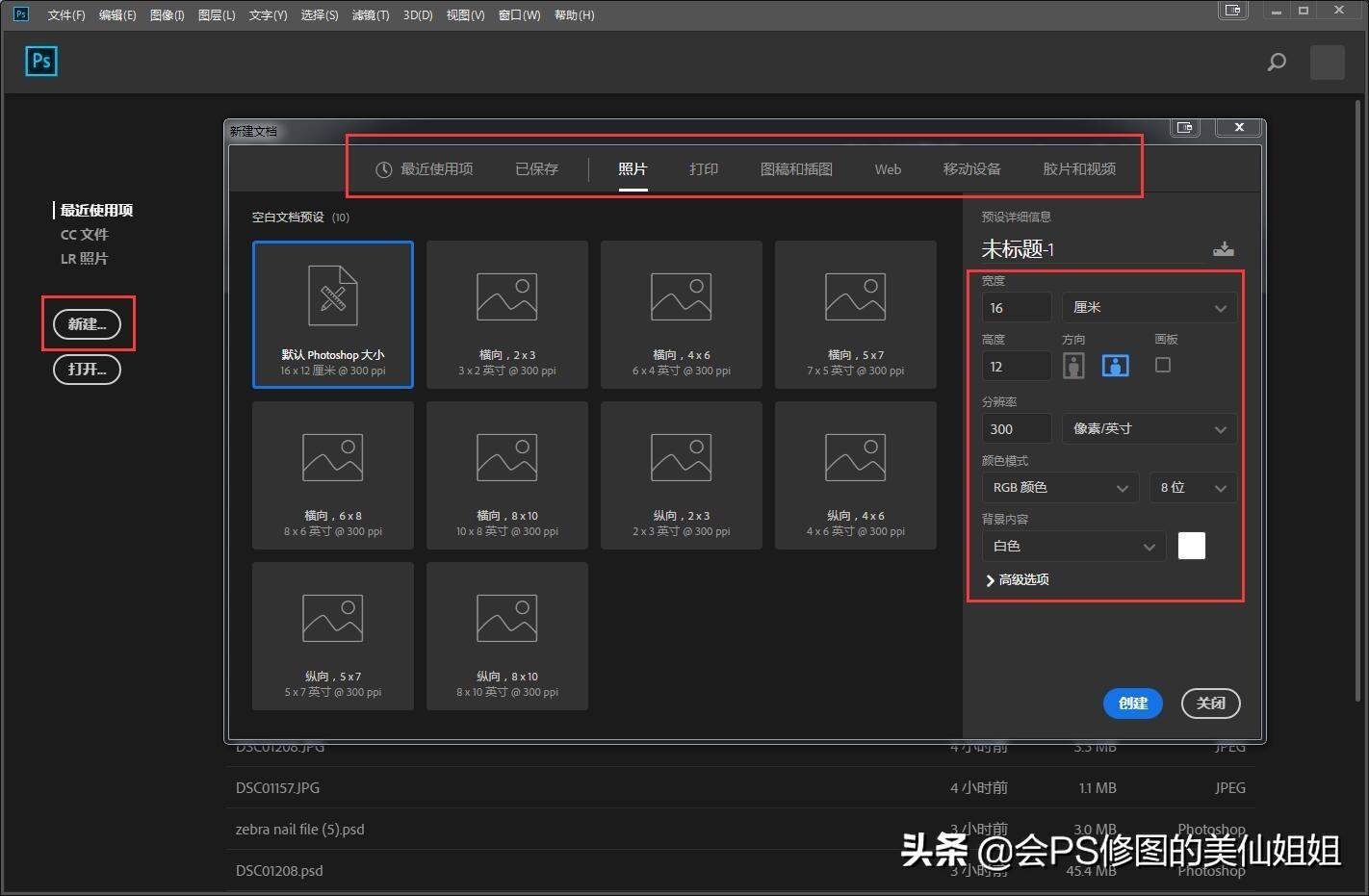Select the 横向, 2 x 3 preset
The height and width of the screenshot is (896, 1369).
click(x=507, y=315)
